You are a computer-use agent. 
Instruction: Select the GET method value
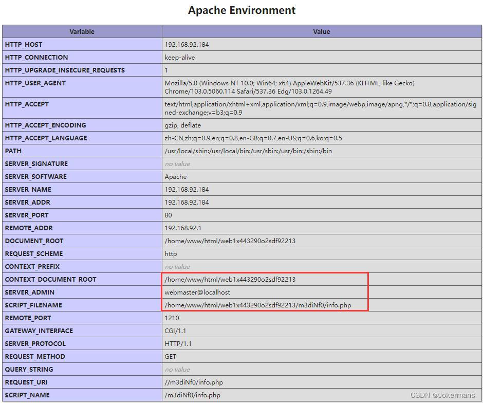(171, 357)
